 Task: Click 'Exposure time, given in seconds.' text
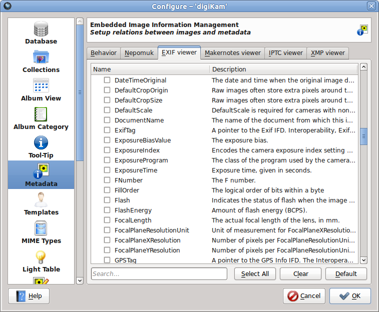point(261,170)
